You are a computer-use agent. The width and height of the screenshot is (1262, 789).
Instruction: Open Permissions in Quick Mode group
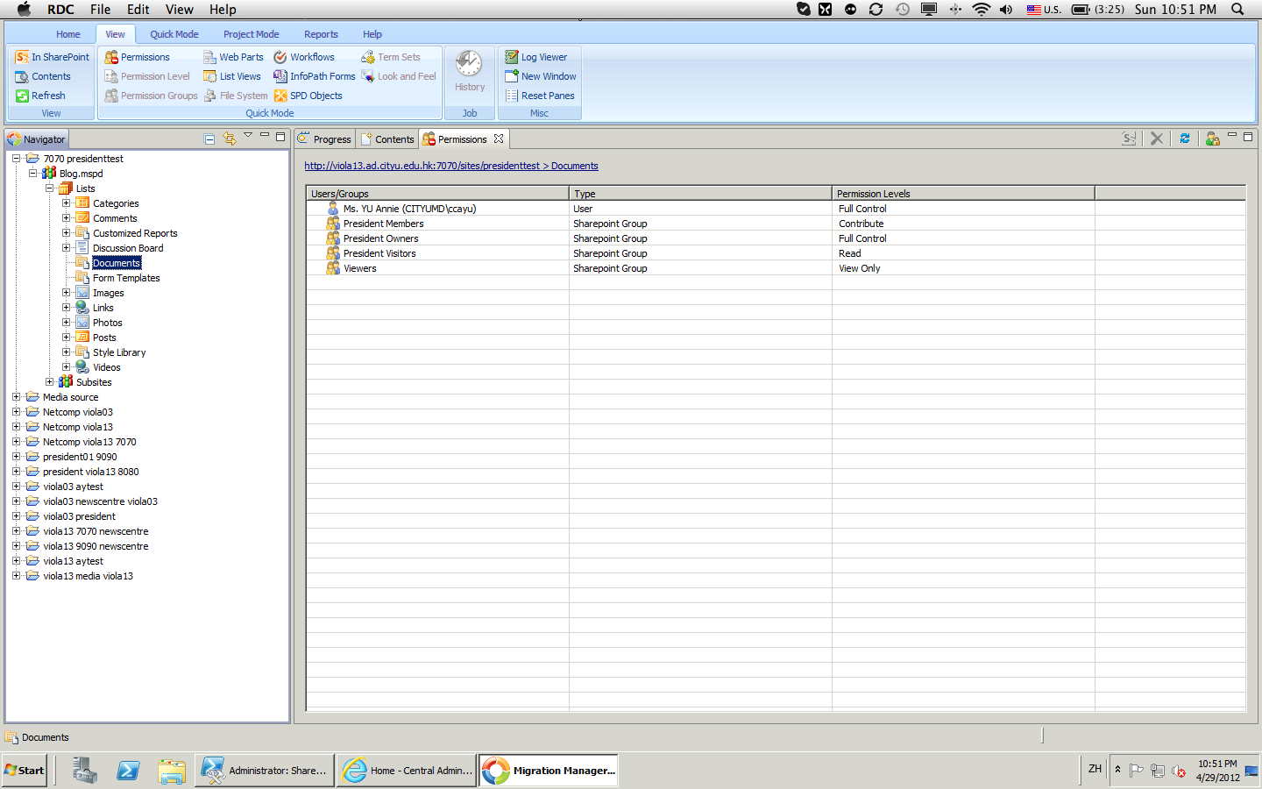click(138, 57)
